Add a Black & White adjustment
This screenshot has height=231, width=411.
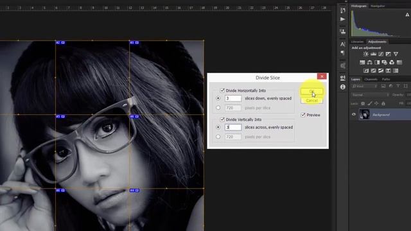pos(377,62)
